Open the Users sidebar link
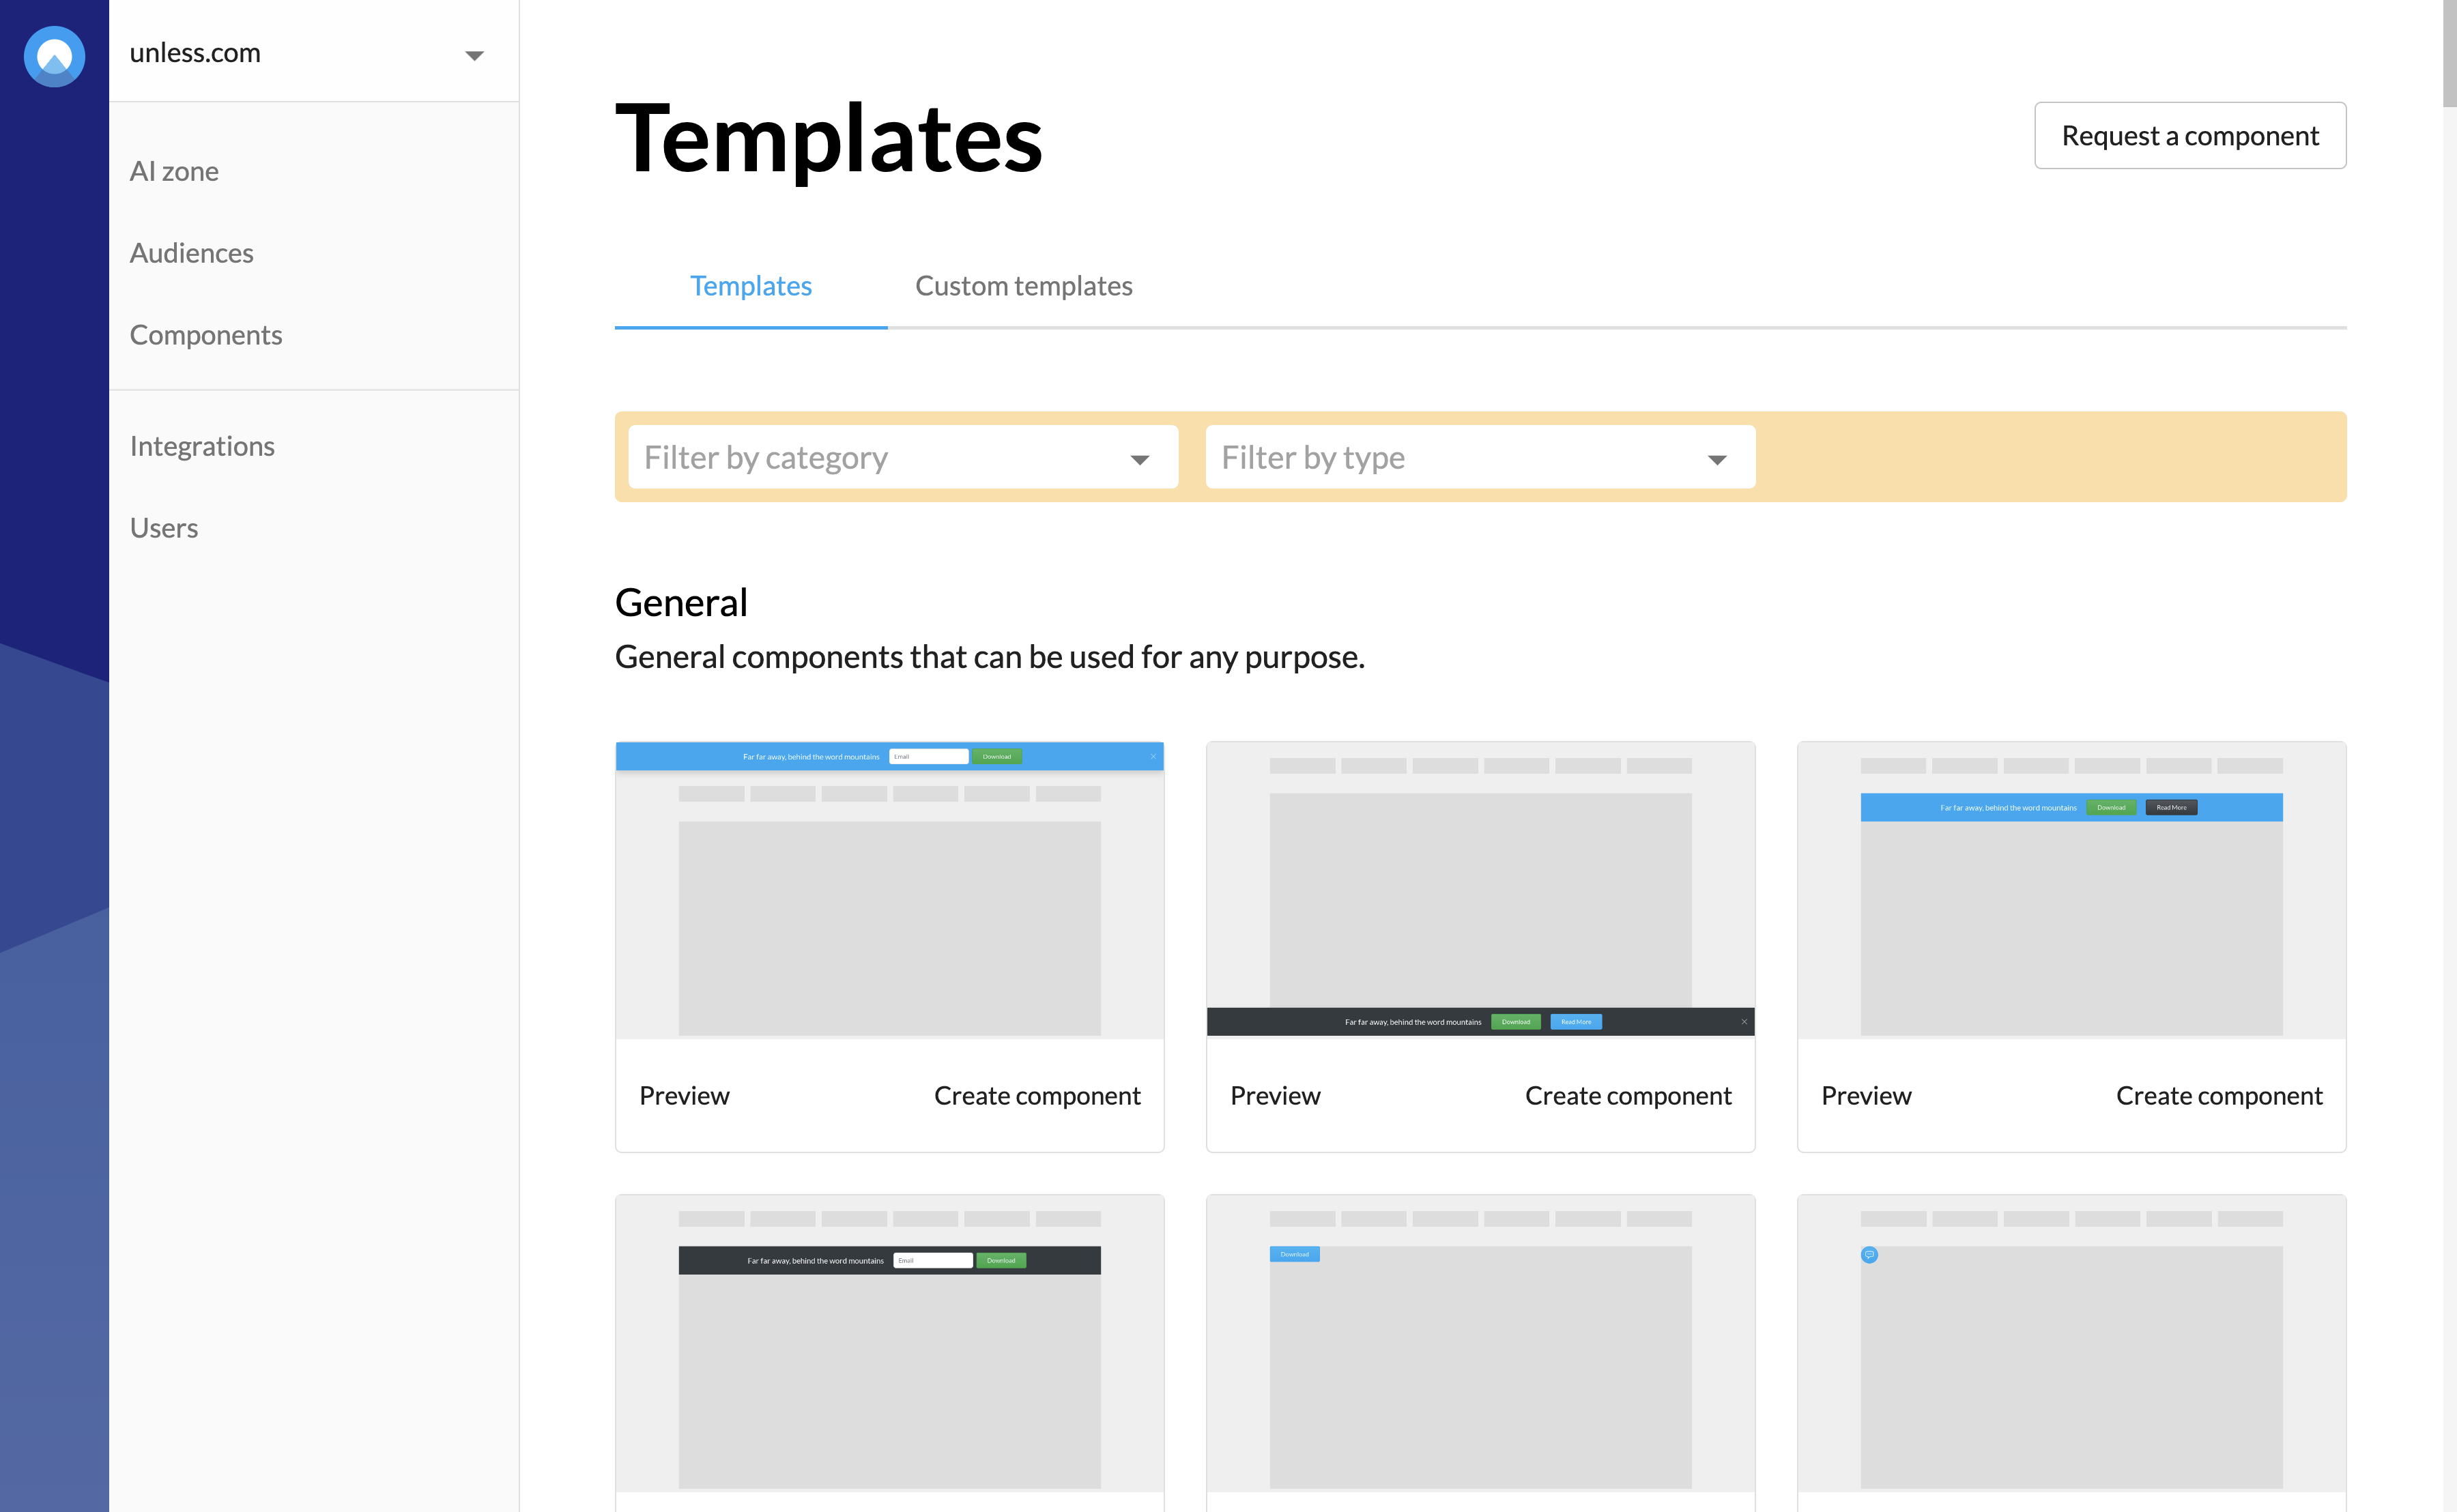 [164, 528]
